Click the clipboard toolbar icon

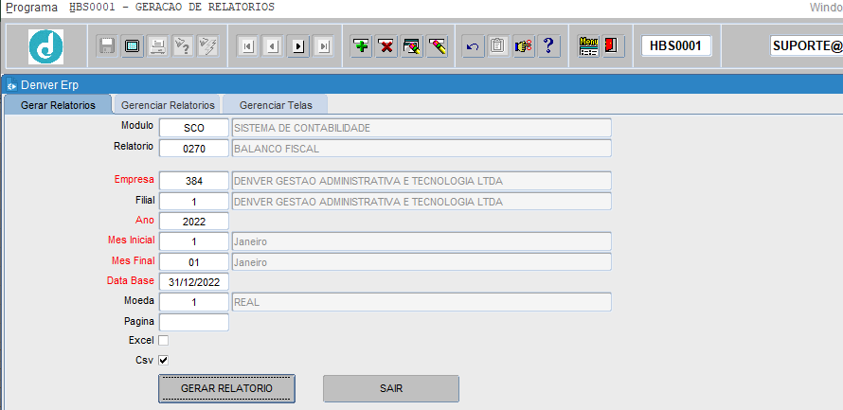(498, 46)
